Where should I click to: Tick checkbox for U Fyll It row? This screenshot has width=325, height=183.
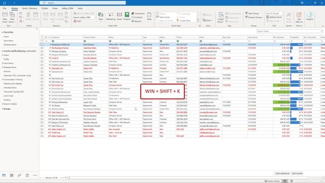pos(42,58)
